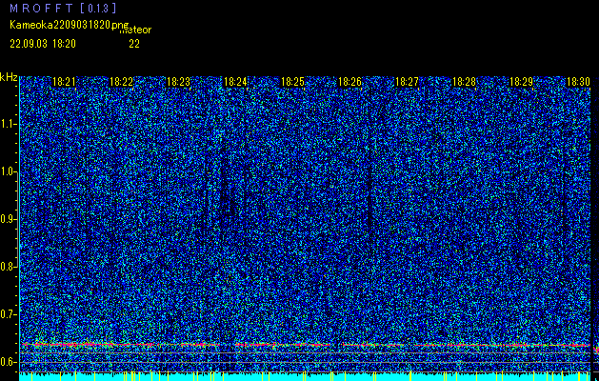Image resolution: width=599 pixels, height=381 pixels.
Task: Select the Kameoka2209031820.png filename text
Action: (70, 26)
